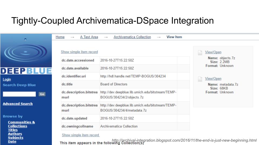Click the dc.date.updated field label
259x145 pixels.
74,118
